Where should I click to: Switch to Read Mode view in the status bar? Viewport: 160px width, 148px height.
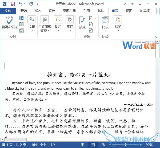[x=82, y=145]
